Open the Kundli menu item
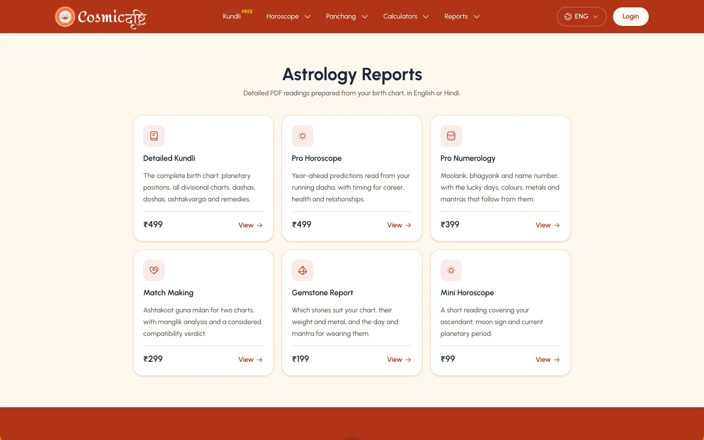The height and width of the screenshot is (440, 704). (231, 16)
